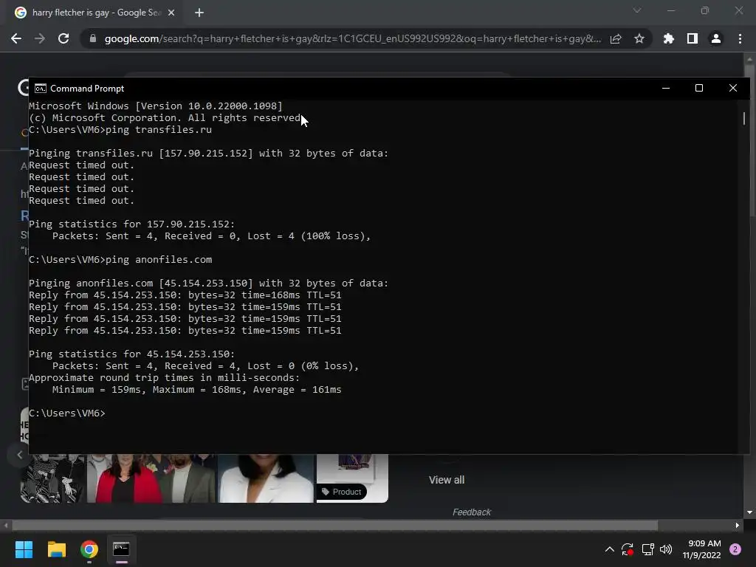Viewport: 756px width, 567px height.
Task: Click Chrome's back navigation arrow
Action: (x=16, y=38)
